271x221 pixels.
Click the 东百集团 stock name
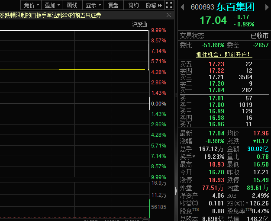[x=236, y=7]
